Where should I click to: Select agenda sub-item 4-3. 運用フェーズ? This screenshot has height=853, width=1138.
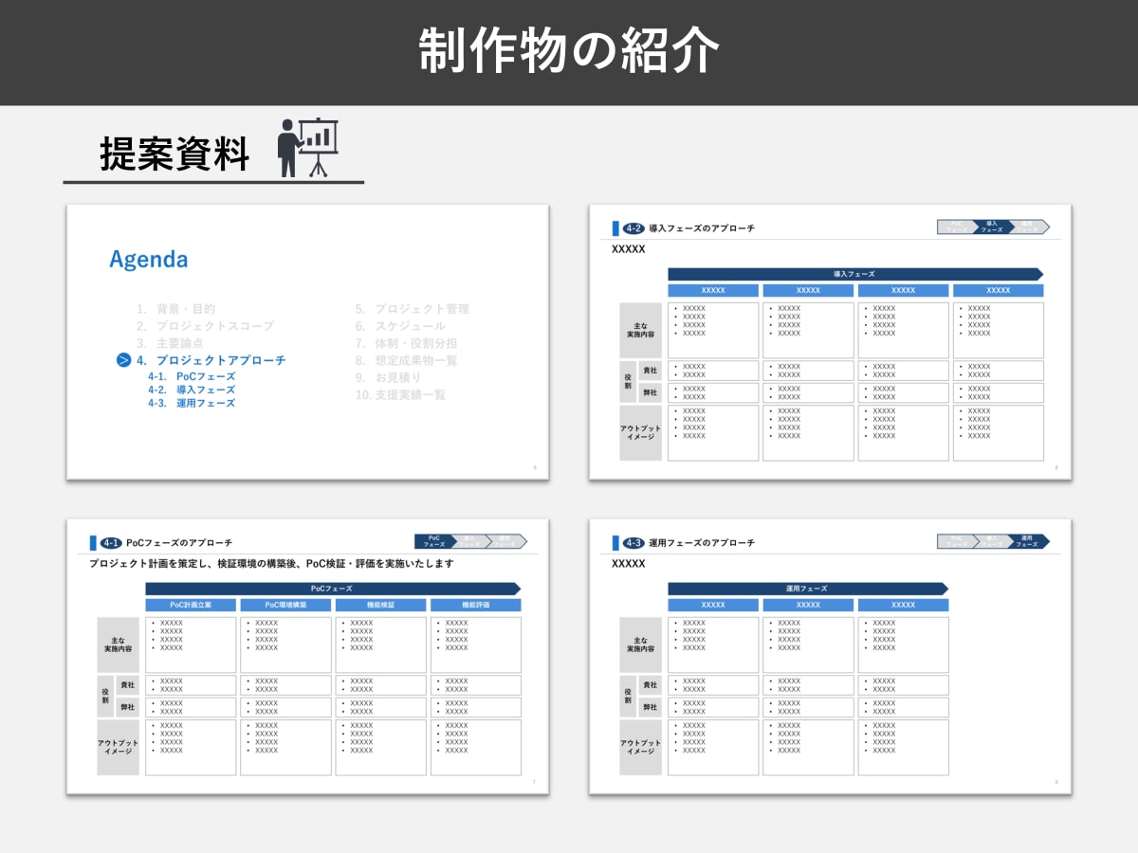point(192,403)
